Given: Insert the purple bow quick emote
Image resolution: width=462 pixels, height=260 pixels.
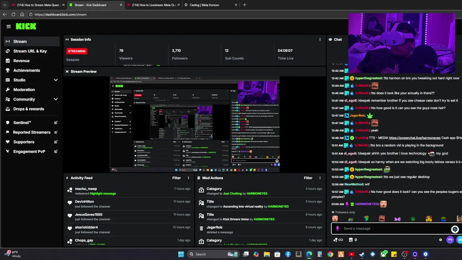Looking at the screenshot, I should click(x=397, y=219).
